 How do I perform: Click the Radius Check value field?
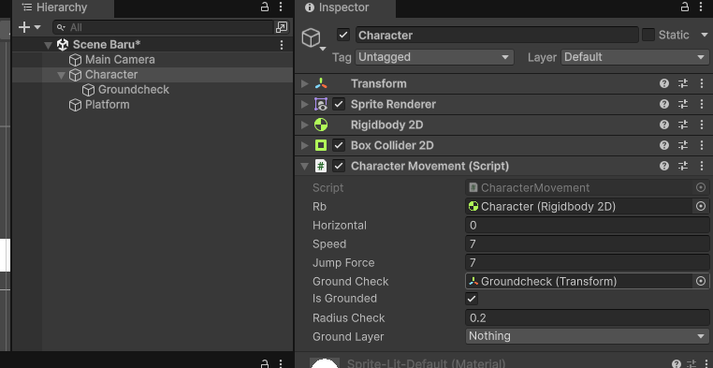click(x=587, y=318)
